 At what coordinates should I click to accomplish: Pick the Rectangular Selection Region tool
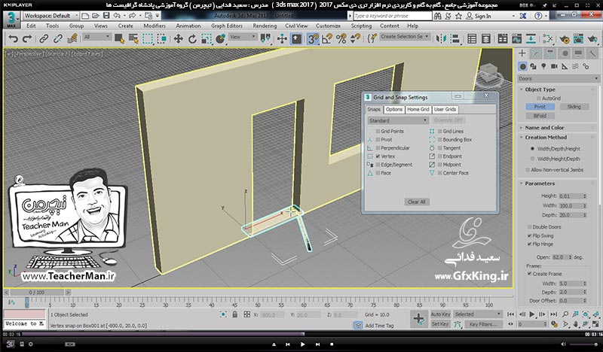point(148,38)
